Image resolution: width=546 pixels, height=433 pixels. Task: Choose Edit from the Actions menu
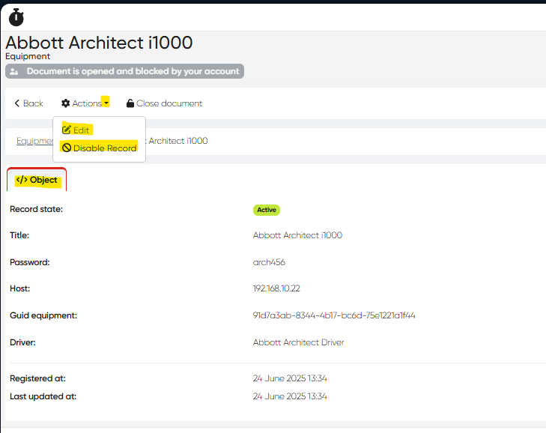81,130
